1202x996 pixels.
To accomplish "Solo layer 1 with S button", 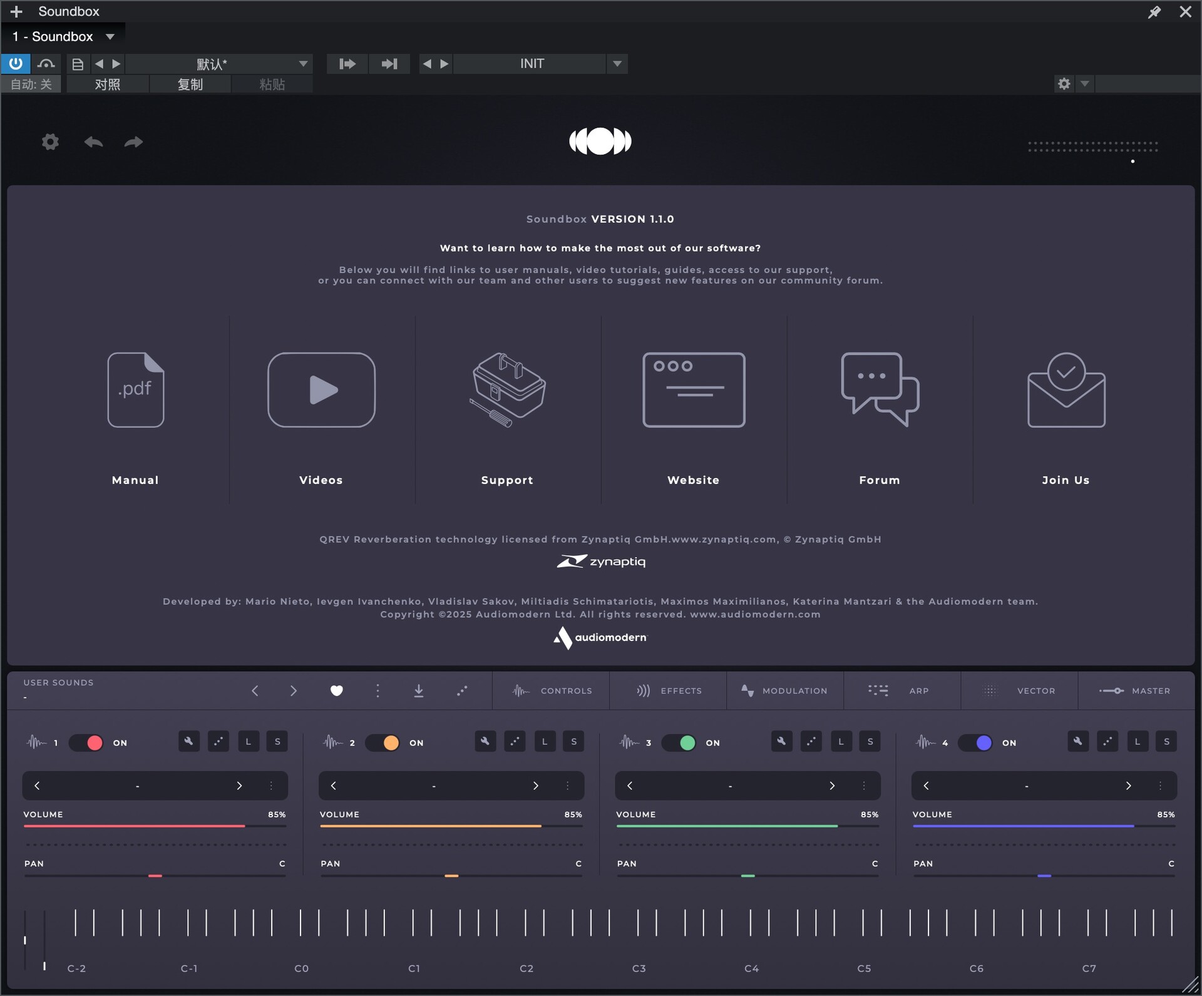I will [x=277, y=742].
